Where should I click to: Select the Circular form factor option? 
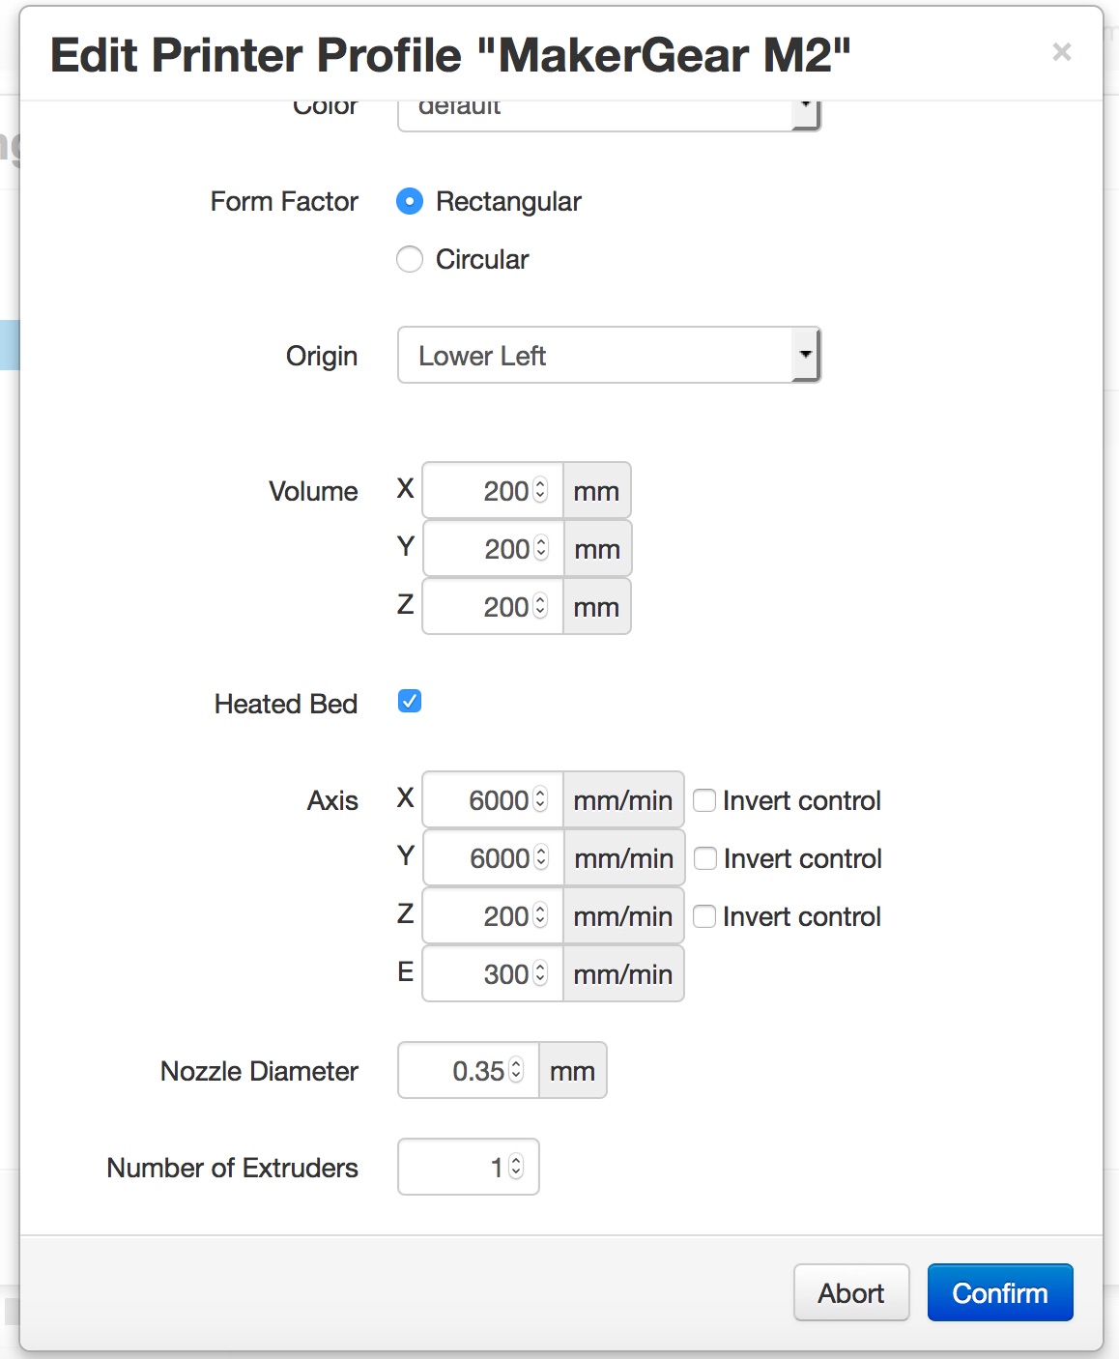(x=410, y=259)
